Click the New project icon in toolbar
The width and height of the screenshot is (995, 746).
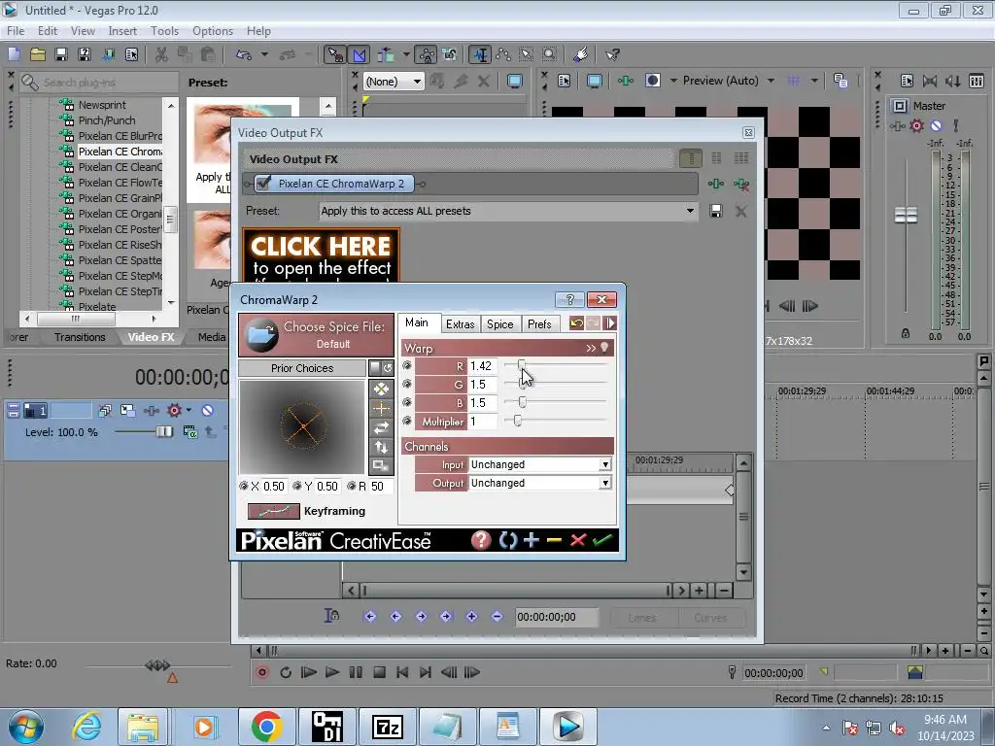pos(14,54)
